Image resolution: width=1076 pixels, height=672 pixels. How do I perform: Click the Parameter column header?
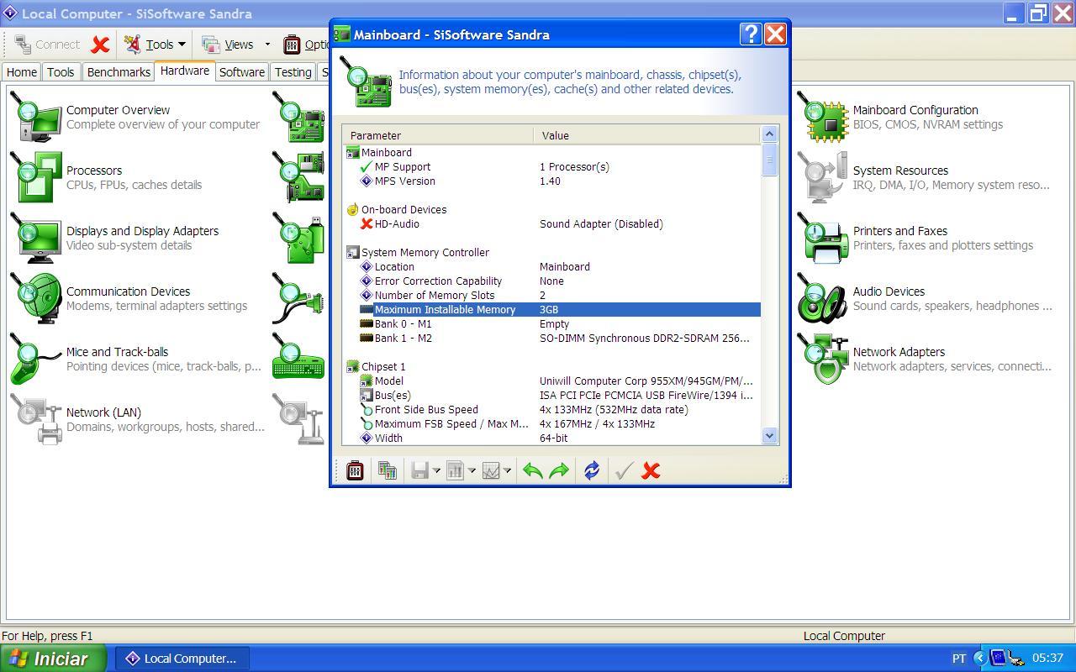point(437,135)
